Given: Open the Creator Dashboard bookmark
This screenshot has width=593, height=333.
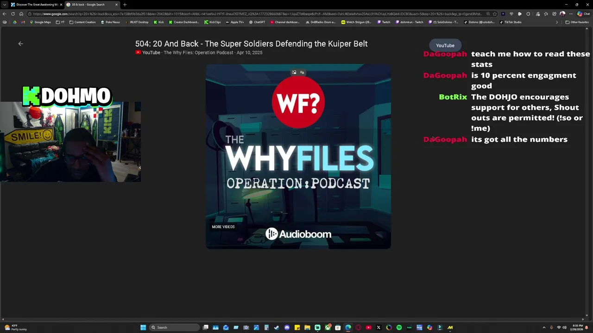Looking at the screenshot, I should point(184,22).
